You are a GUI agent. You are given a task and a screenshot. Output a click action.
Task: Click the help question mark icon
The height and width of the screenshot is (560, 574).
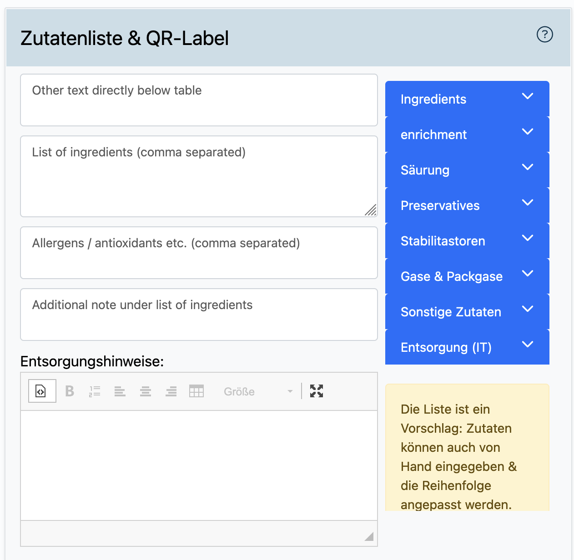pos(544,35)
